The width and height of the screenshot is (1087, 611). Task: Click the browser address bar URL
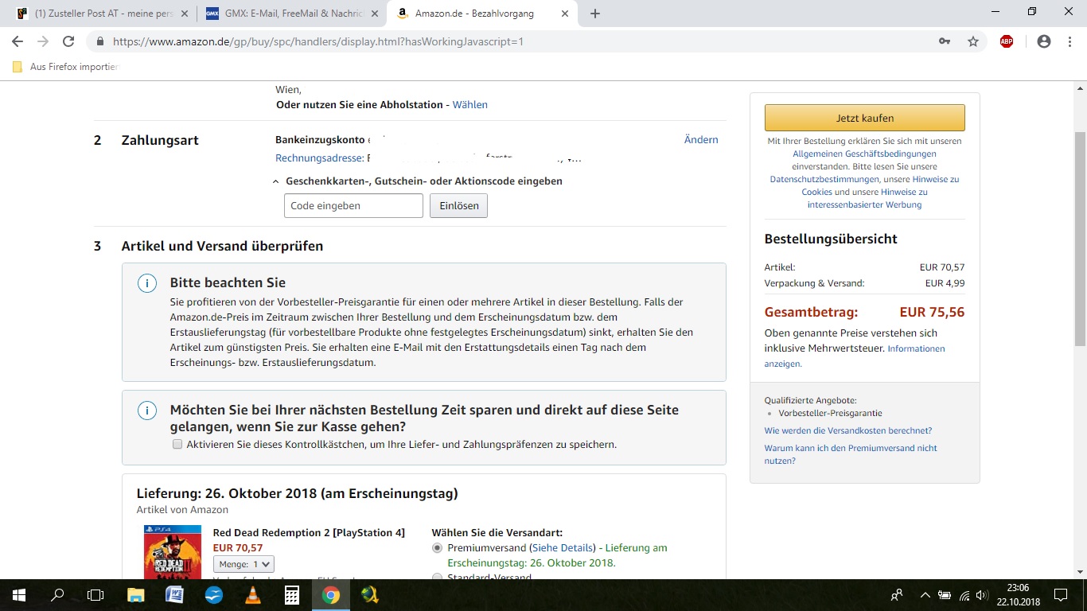[x=318, y=41]
